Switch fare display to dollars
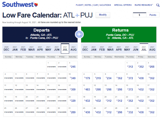The image size is (162, 120). [x=139, y=15]
